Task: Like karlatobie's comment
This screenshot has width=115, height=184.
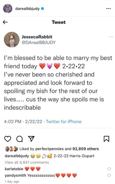Action: point(109,169)
